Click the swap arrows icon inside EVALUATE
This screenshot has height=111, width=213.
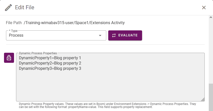click(x=114, y=35)
